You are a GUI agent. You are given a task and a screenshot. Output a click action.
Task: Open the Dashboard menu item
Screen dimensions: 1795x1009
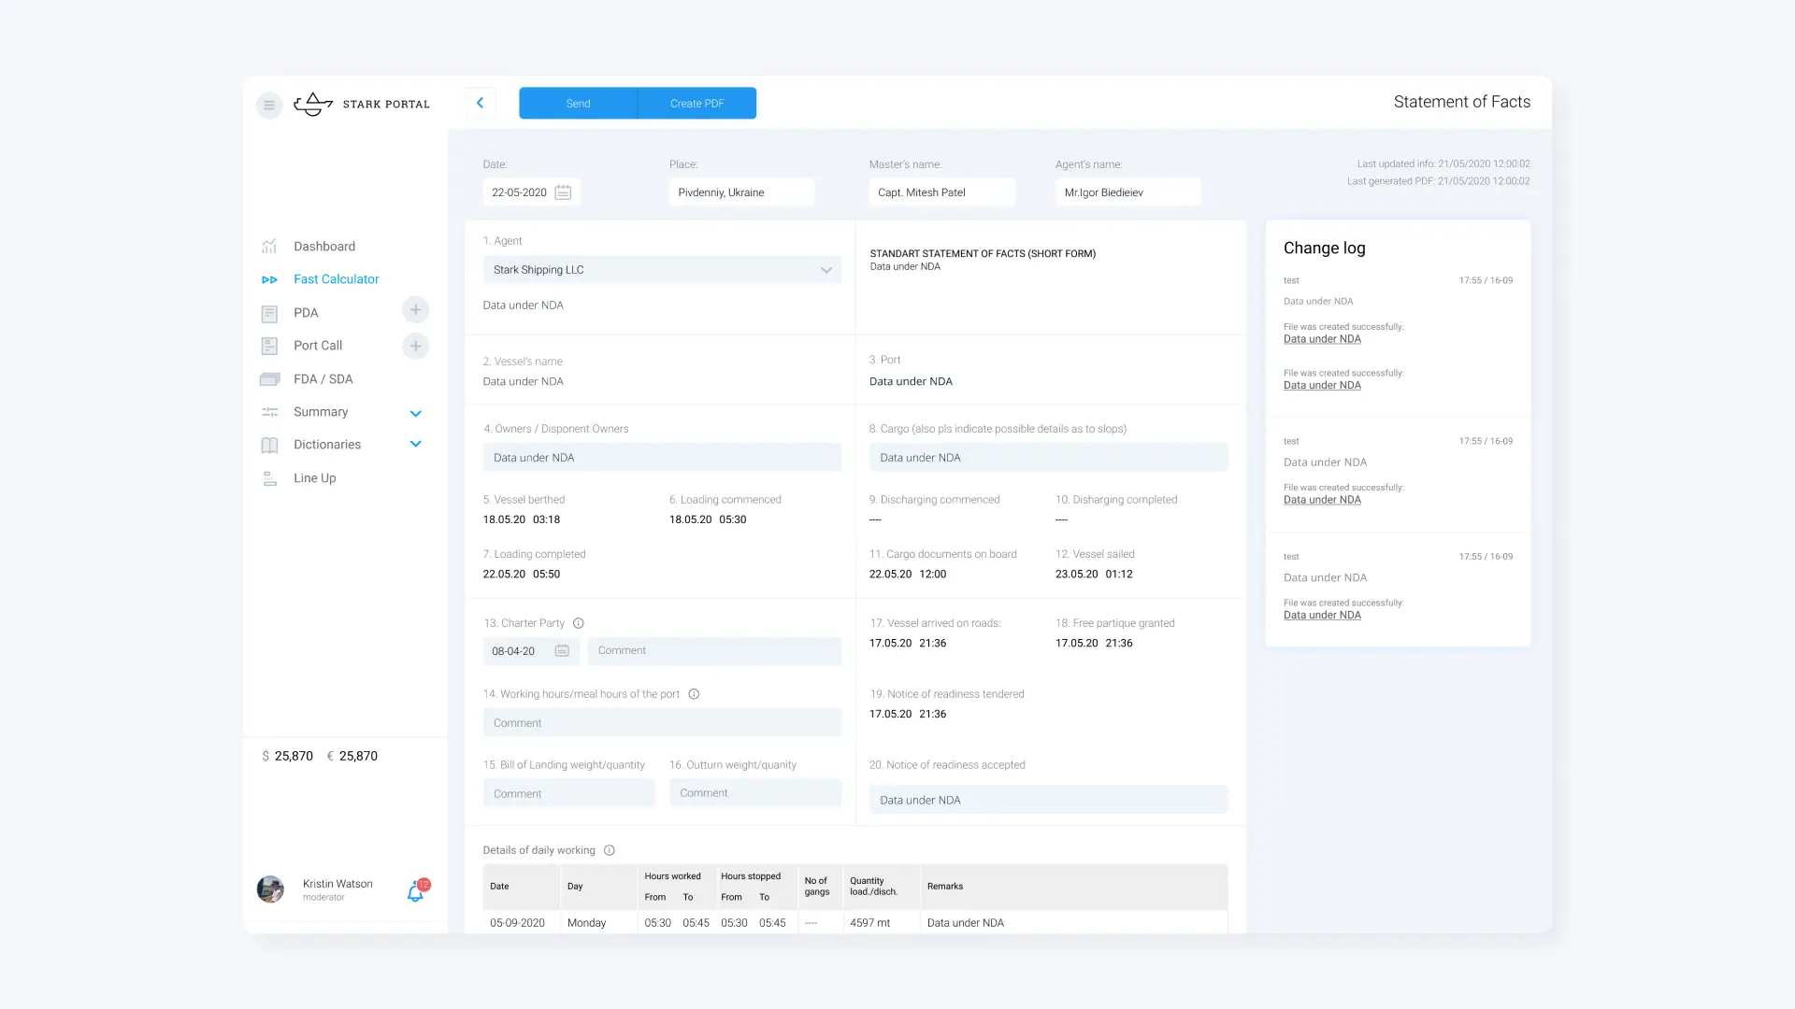pos(323,247)
